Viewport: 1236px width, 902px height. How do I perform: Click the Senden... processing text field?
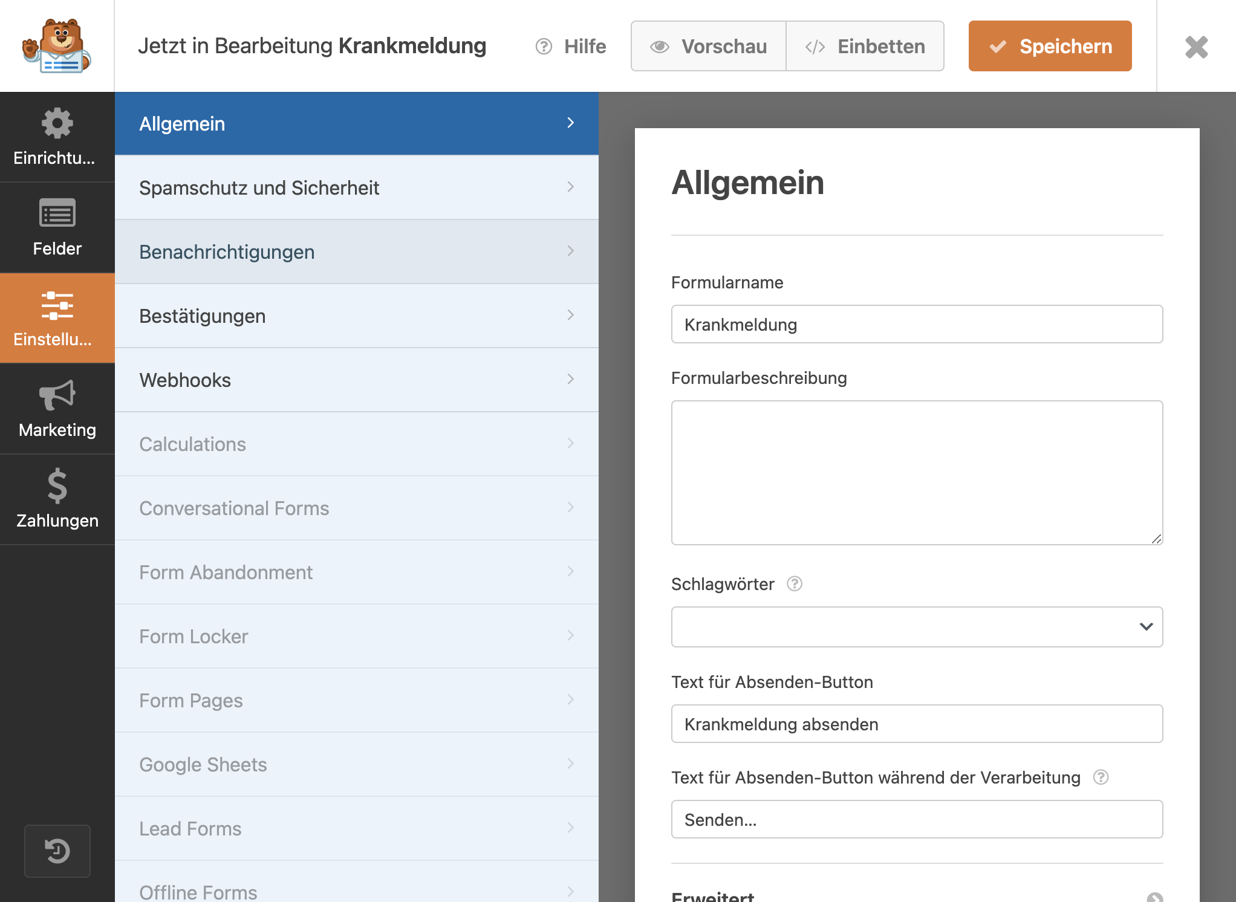click(x=917, y=819)
